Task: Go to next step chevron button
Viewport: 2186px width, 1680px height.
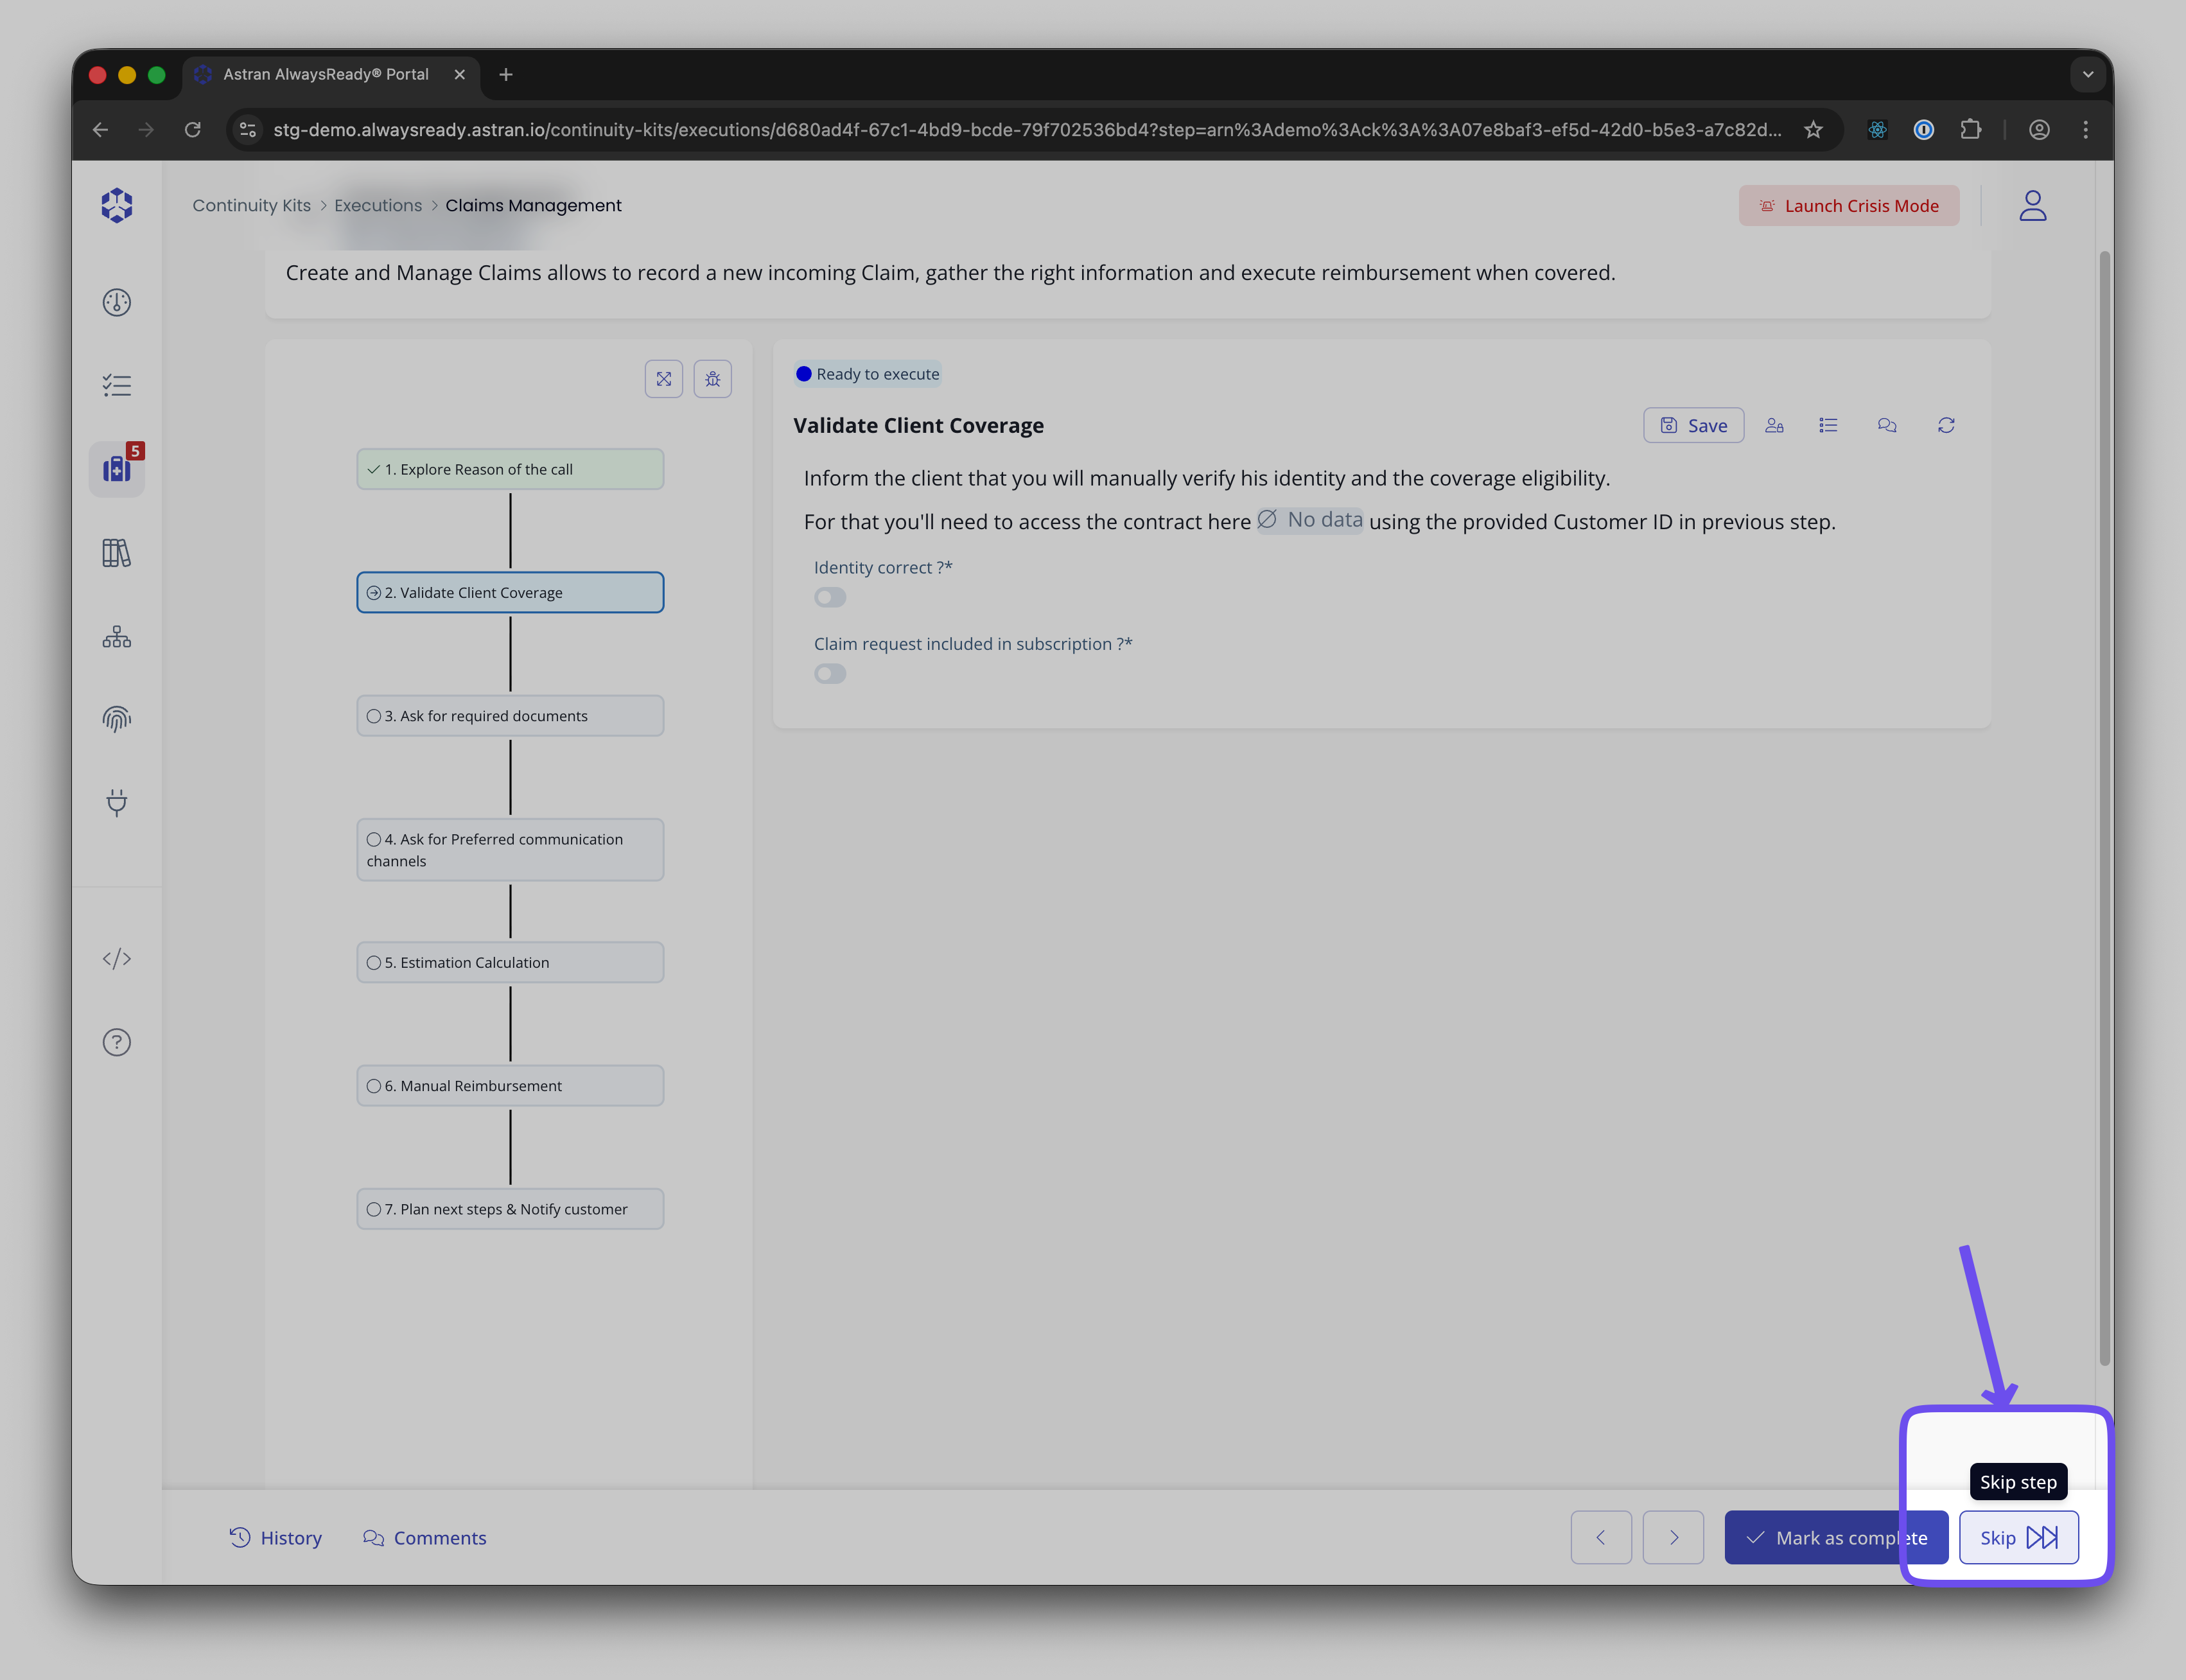Action: (x=1673, y=1538)
